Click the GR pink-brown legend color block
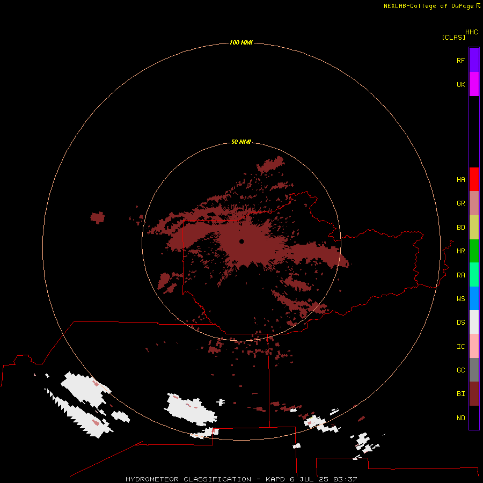483x483 pixels. pyautogui.click(x=474, y=203)
